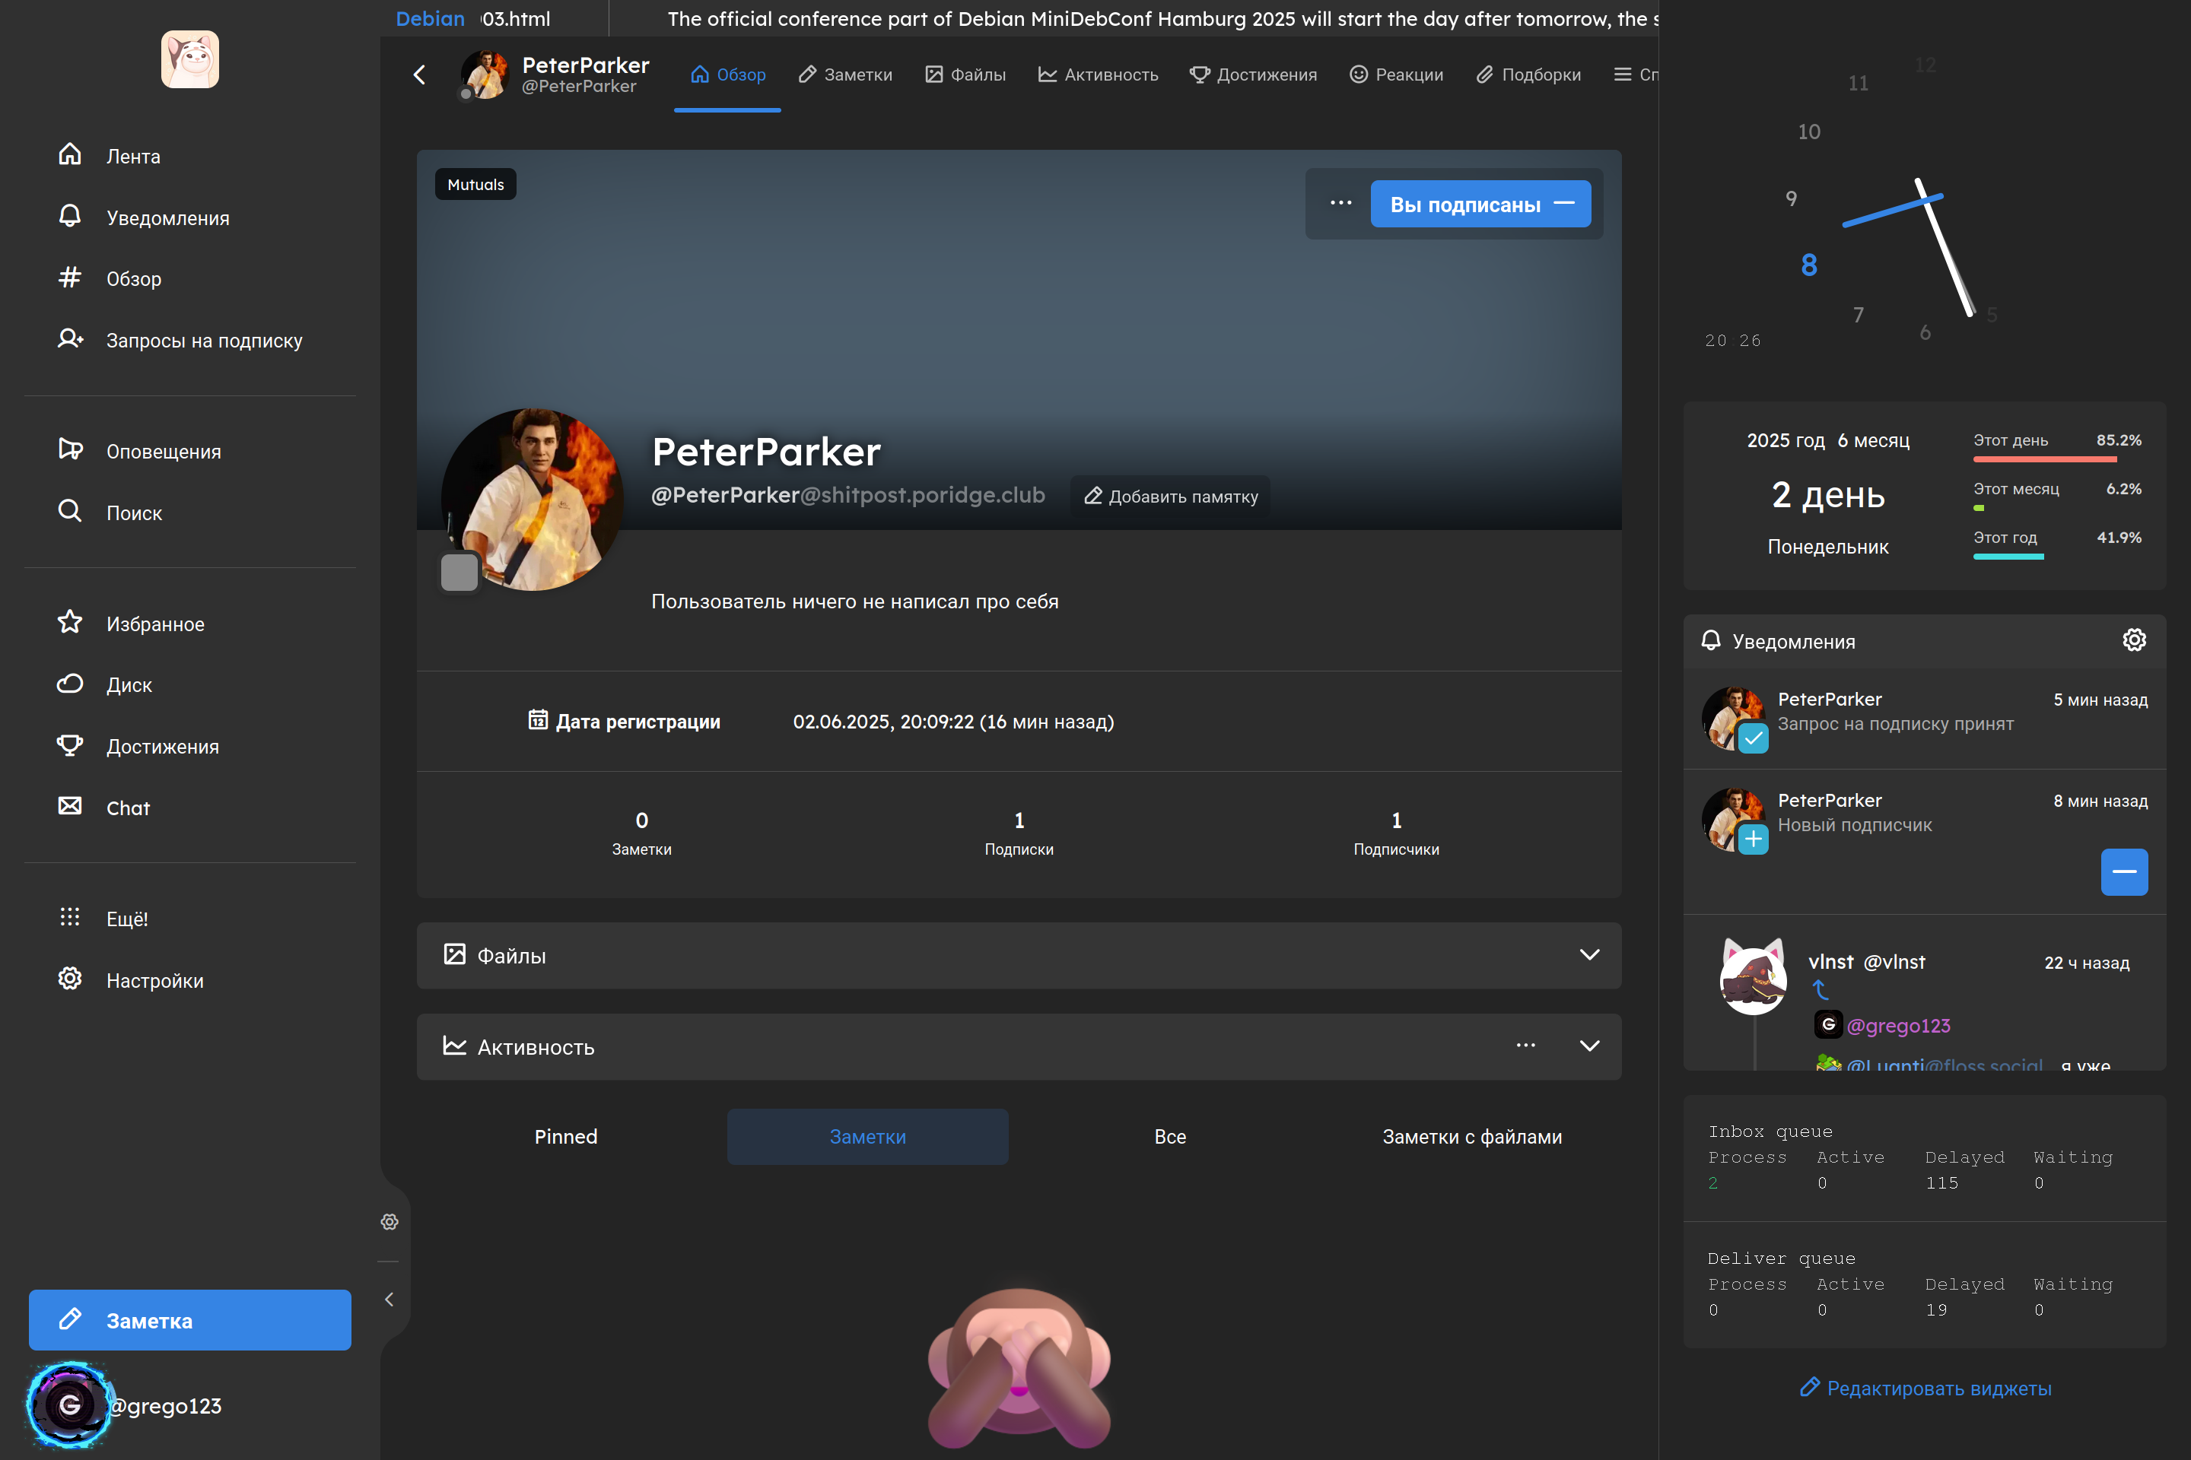Open the notifications widget settings gear
This screenshot has width=2191, height=1460.
click(x=2133, y=640)
